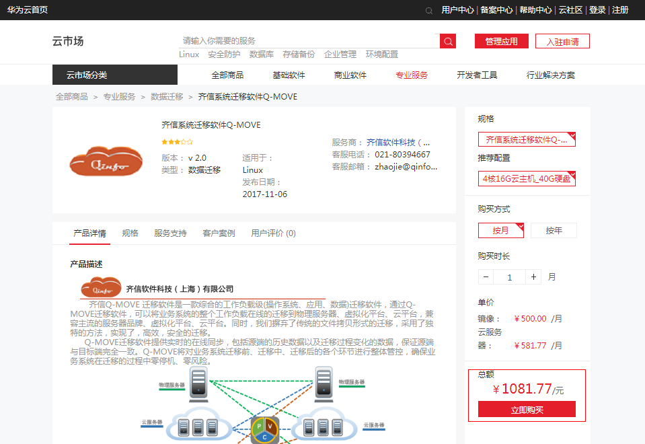Viewport: 645px width, 444px height.
Task: Open the 全部商品 navigation menu item
Action: [227, 75]
